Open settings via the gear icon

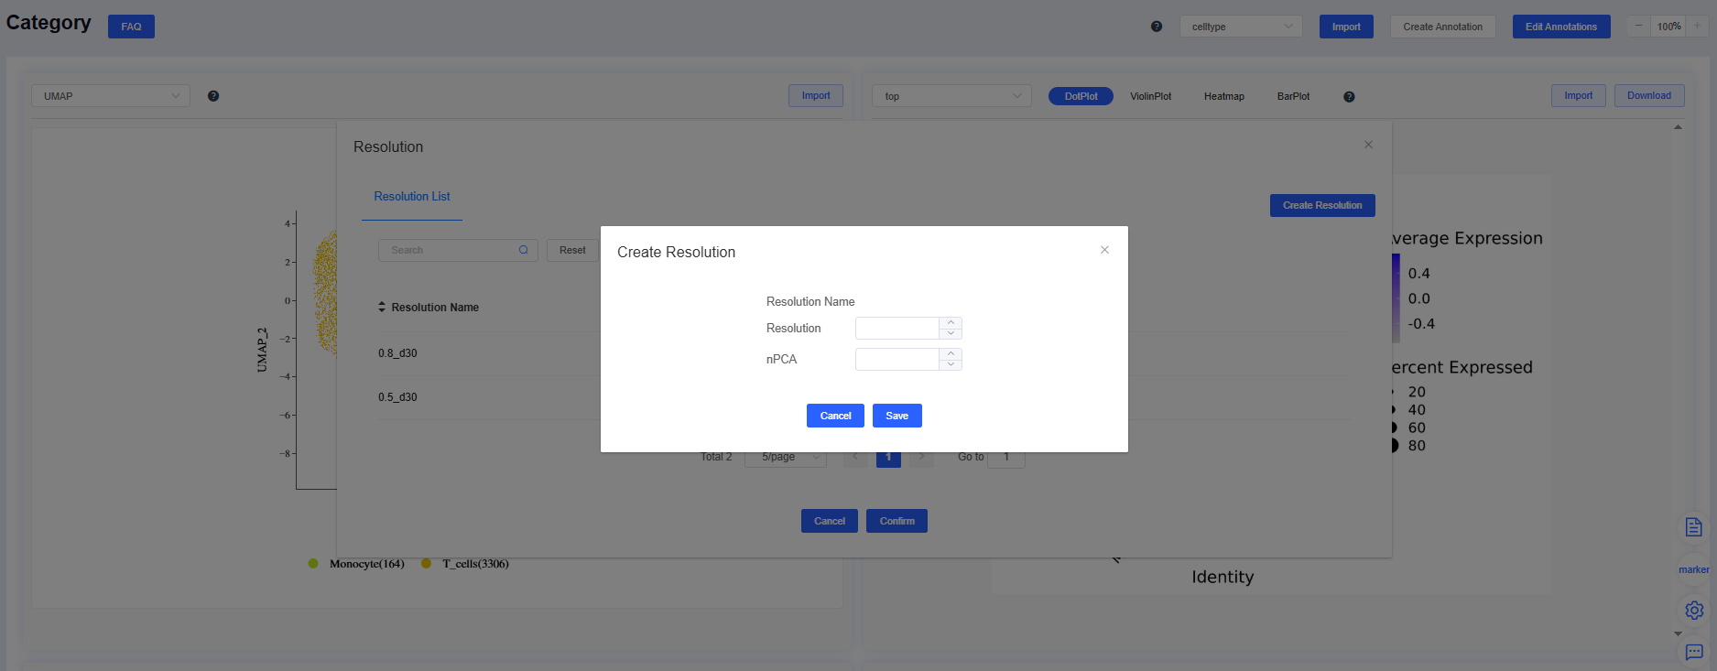point(1693,610)
